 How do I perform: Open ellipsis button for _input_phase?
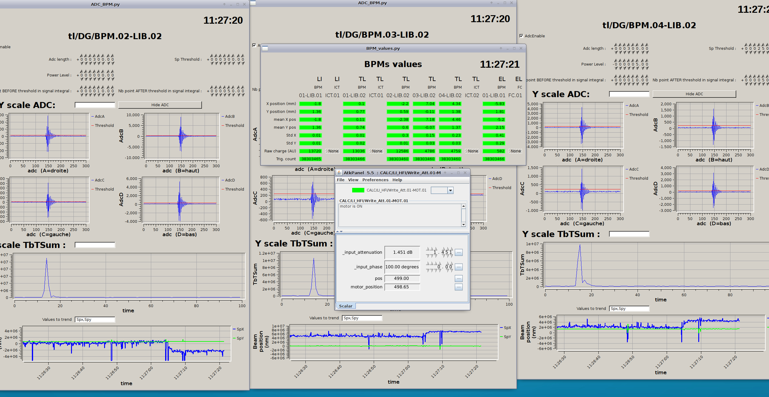coord(459,267)
